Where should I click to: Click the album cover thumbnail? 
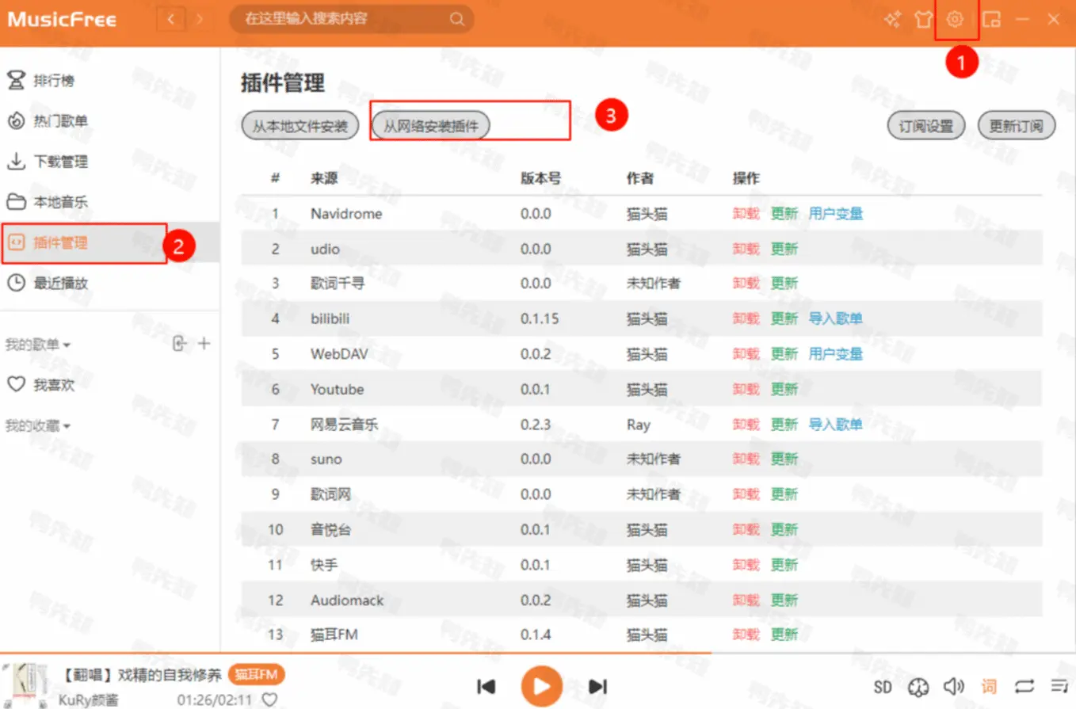tap(27, 685)
